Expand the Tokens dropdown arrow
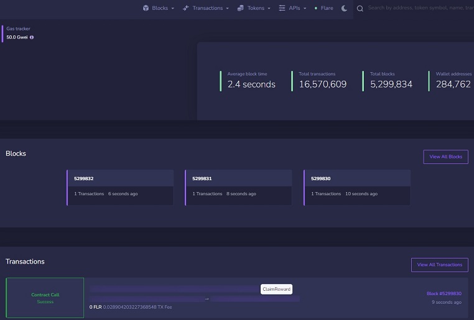 coord(269,9)
